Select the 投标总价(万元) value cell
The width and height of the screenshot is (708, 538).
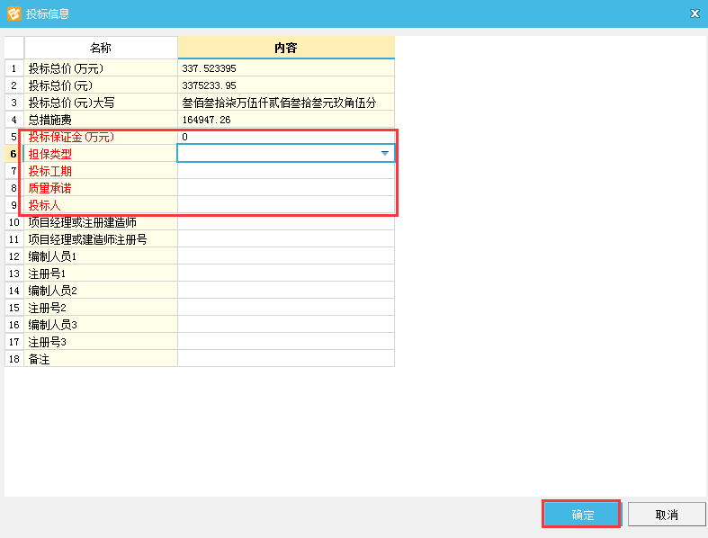285,68
